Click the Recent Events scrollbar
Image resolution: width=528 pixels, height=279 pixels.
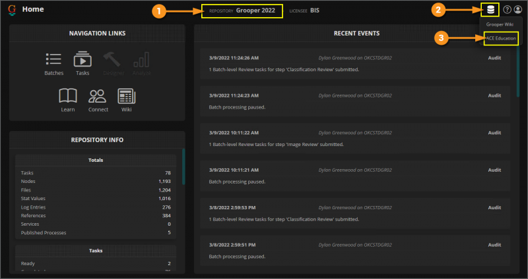(x=518, y=70)
